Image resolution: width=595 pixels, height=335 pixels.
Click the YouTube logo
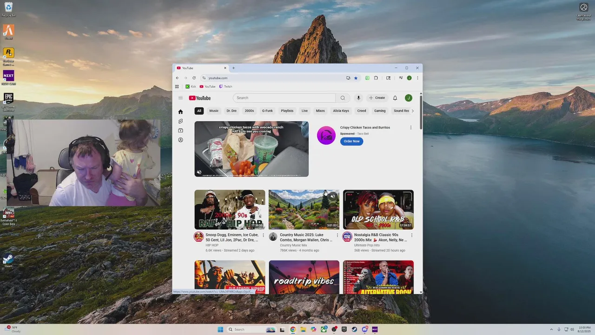click(200, 98)
